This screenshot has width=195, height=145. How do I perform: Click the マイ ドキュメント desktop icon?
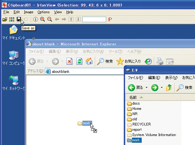pos(14,32)
